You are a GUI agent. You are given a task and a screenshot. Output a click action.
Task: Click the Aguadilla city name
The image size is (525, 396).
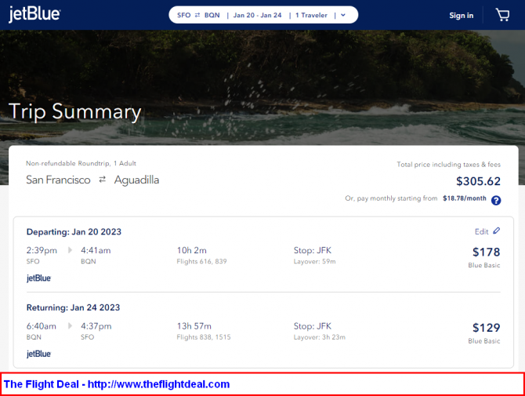(x=136, y=180)
